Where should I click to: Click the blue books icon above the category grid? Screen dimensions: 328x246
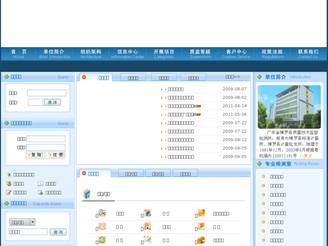click(87, 194)
